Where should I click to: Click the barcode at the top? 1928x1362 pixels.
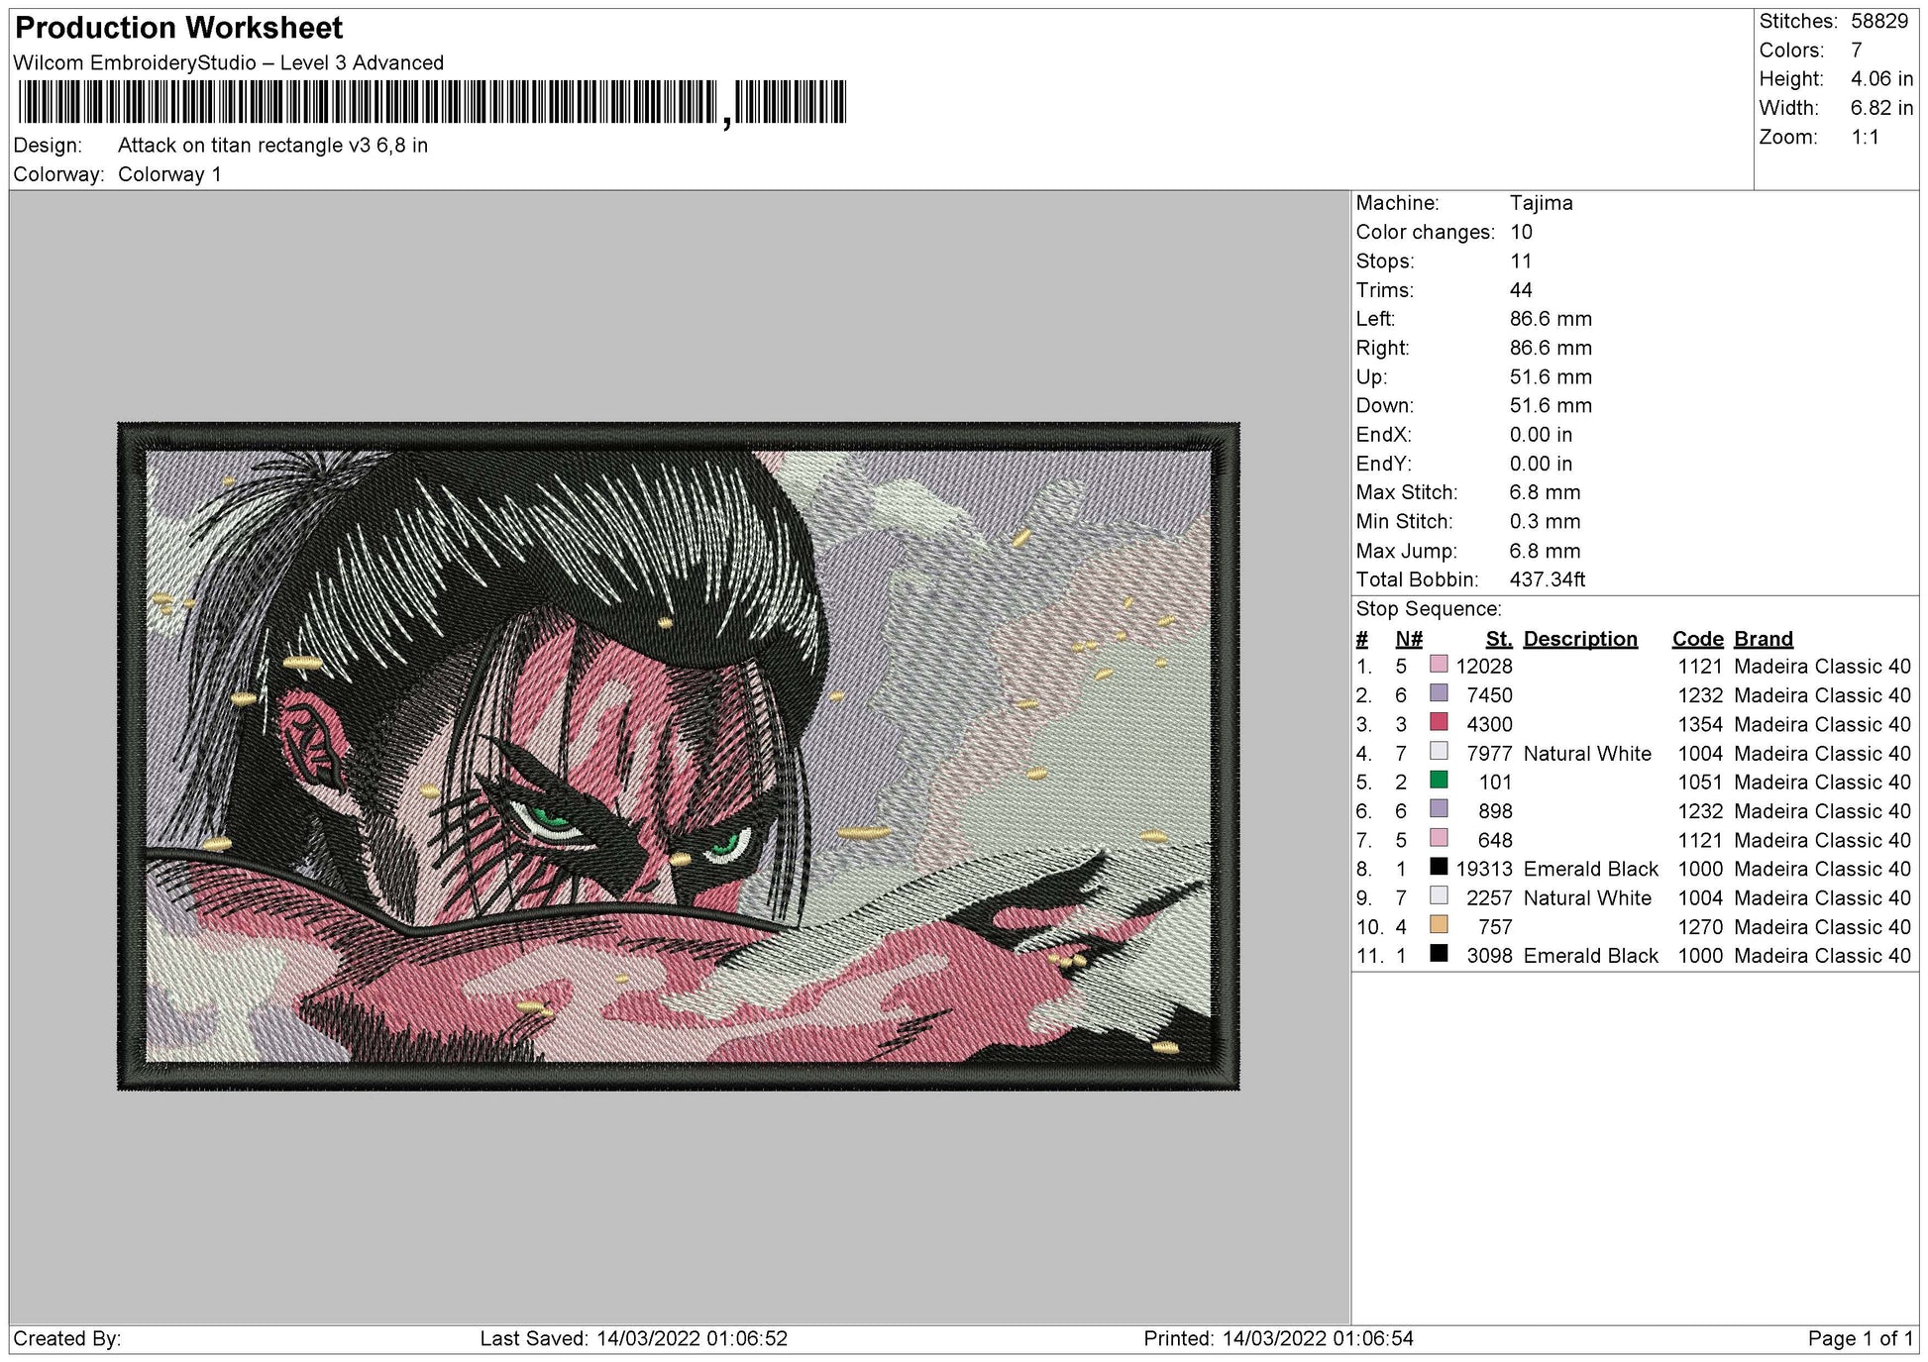[432, 102]
